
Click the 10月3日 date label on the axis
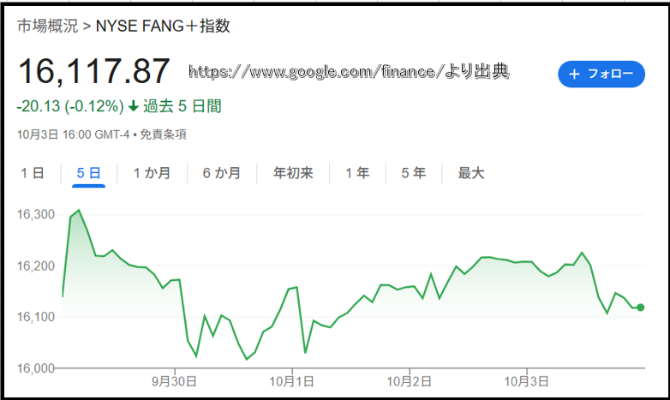pos(526,381)
